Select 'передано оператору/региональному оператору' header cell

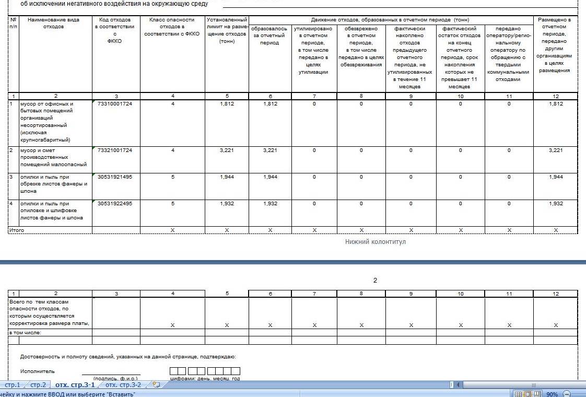coord(509,59)
